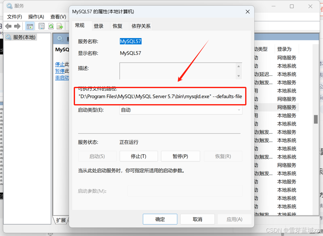Switch to the 扩展 tab at bottom
Image resolution: width=323 pixels, height=236 pixels.
61,220
